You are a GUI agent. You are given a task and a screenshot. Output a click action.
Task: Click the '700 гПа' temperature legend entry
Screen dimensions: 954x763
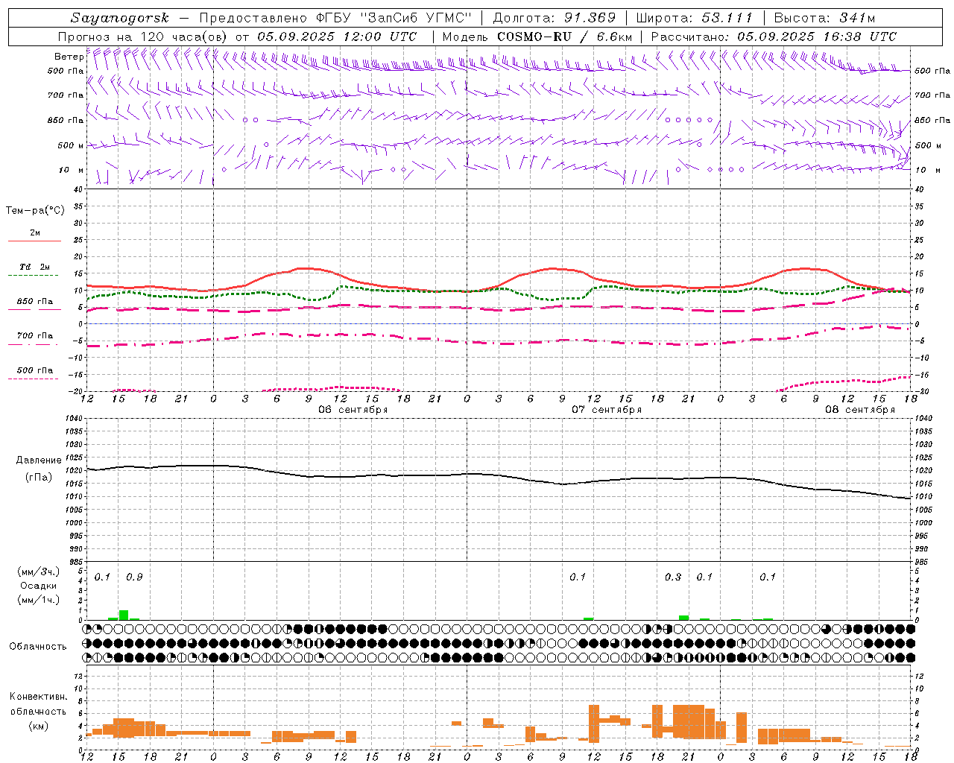click(35, 336)
